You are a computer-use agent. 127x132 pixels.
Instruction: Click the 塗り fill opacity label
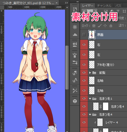coord(122,25)
